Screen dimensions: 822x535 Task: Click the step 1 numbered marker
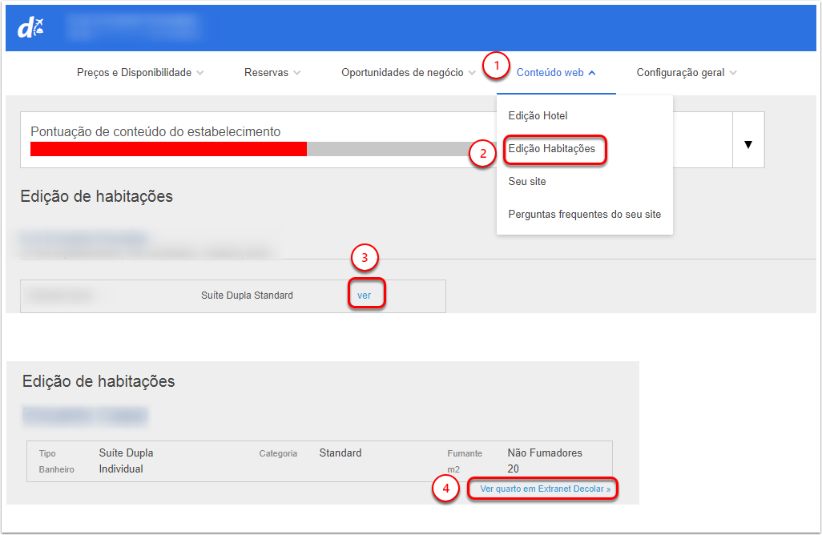tap(497, 66)
